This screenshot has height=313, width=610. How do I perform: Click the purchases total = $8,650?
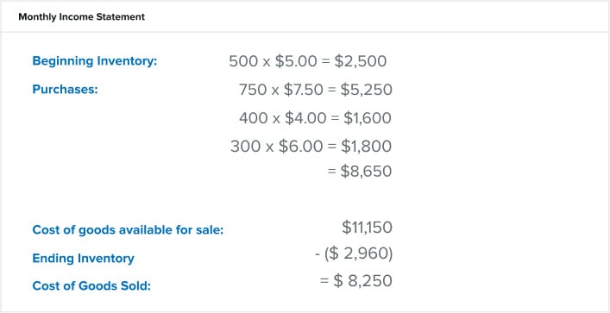click(360, 172)
